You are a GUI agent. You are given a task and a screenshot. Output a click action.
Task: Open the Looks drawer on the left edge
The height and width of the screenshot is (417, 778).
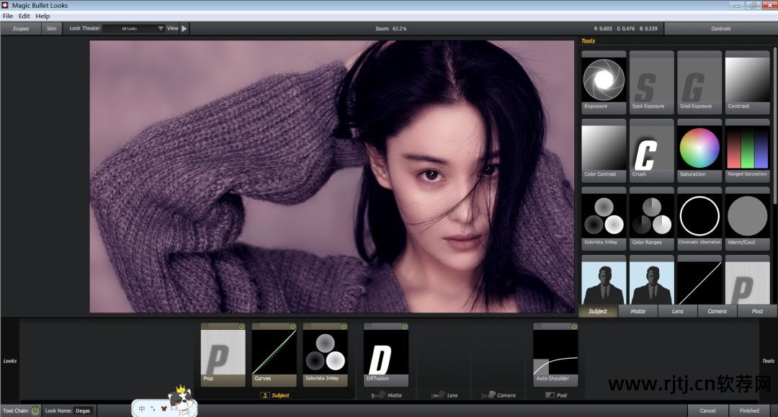pyautogui.click(x=10, y=361)
